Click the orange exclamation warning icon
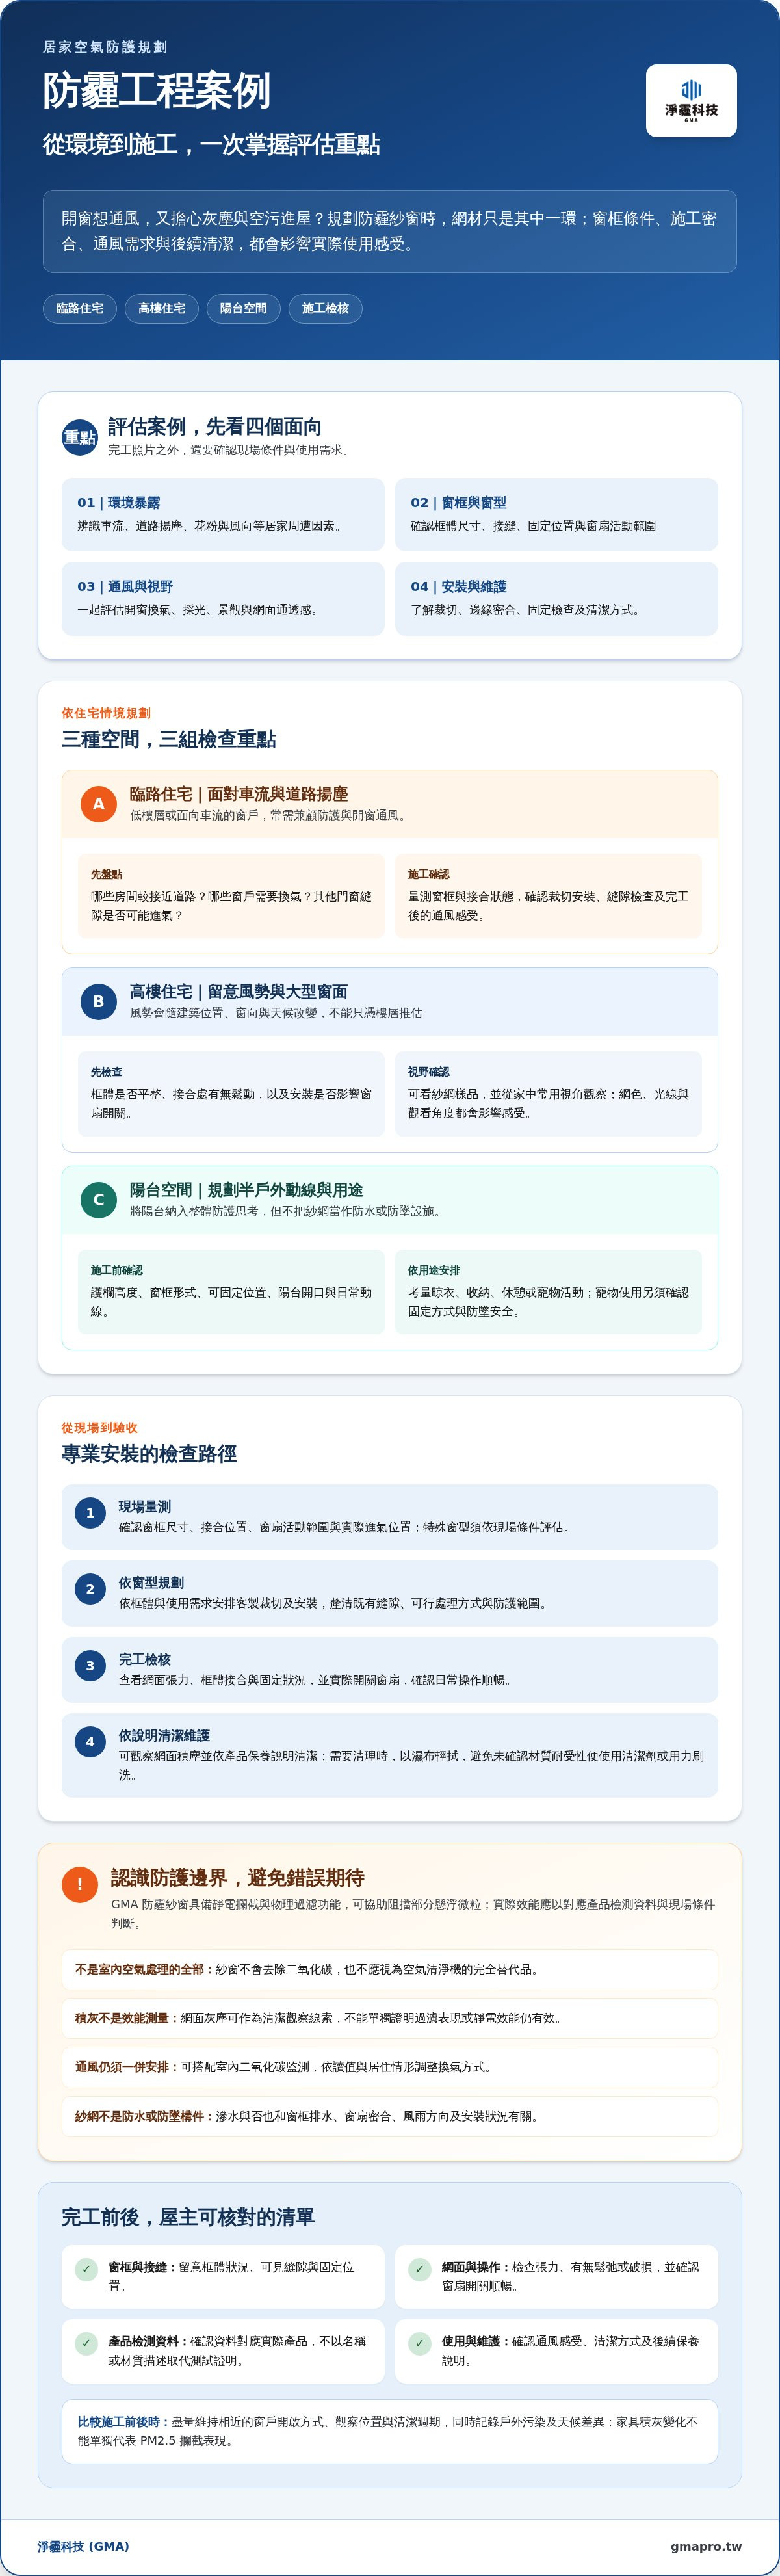 coord(80,1884)
